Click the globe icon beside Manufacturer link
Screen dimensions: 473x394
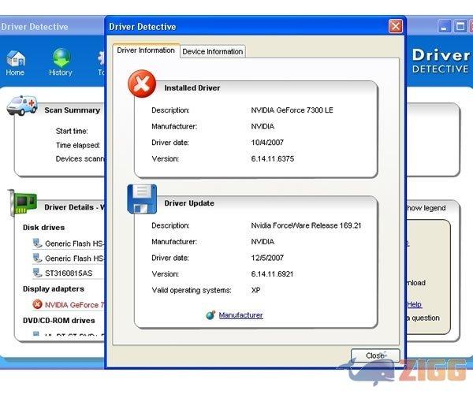pos(210,315)
